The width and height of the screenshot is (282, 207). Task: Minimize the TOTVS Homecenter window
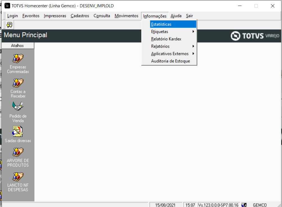coord(240,6)
